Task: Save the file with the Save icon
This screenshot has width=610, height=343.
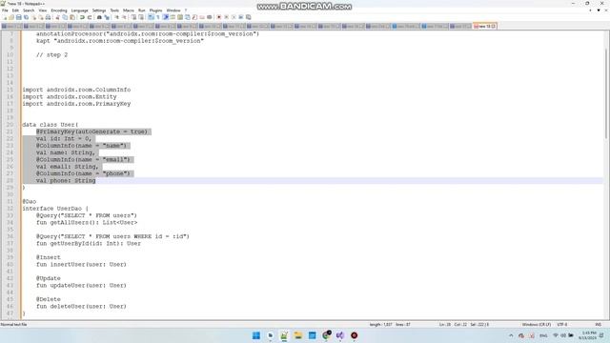Action: click(x=19, y=17)
